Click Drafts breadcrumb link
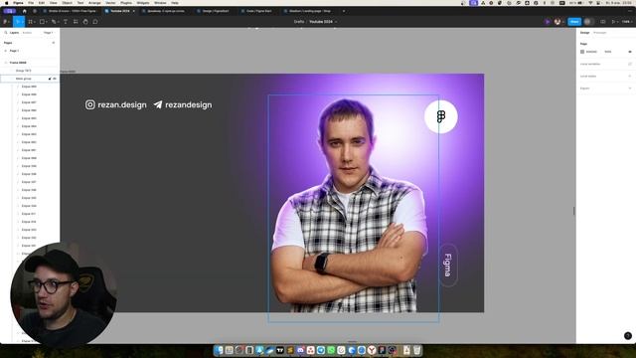 [x=299, y=22]
